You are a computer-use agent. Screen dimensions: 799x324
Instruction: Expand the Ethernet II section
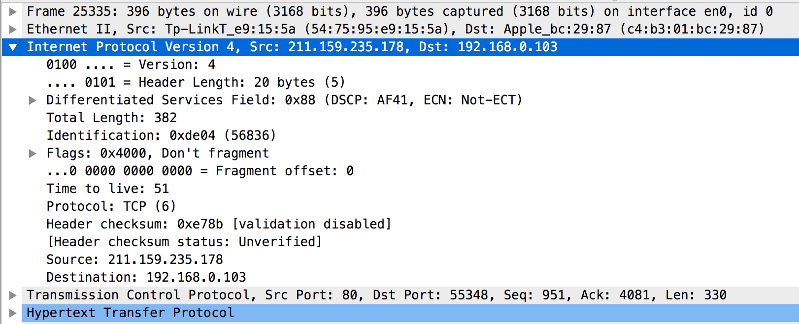[13, 29]
